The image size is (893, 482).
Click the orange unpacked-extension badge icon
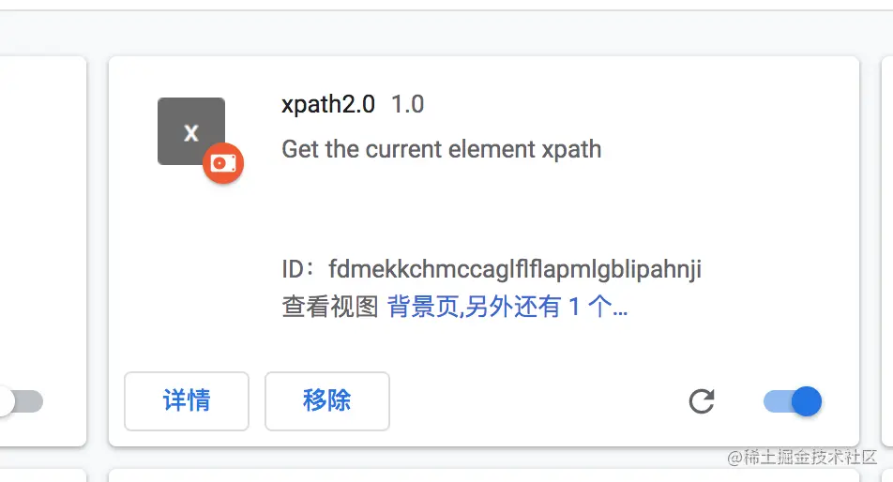point(223,163)
